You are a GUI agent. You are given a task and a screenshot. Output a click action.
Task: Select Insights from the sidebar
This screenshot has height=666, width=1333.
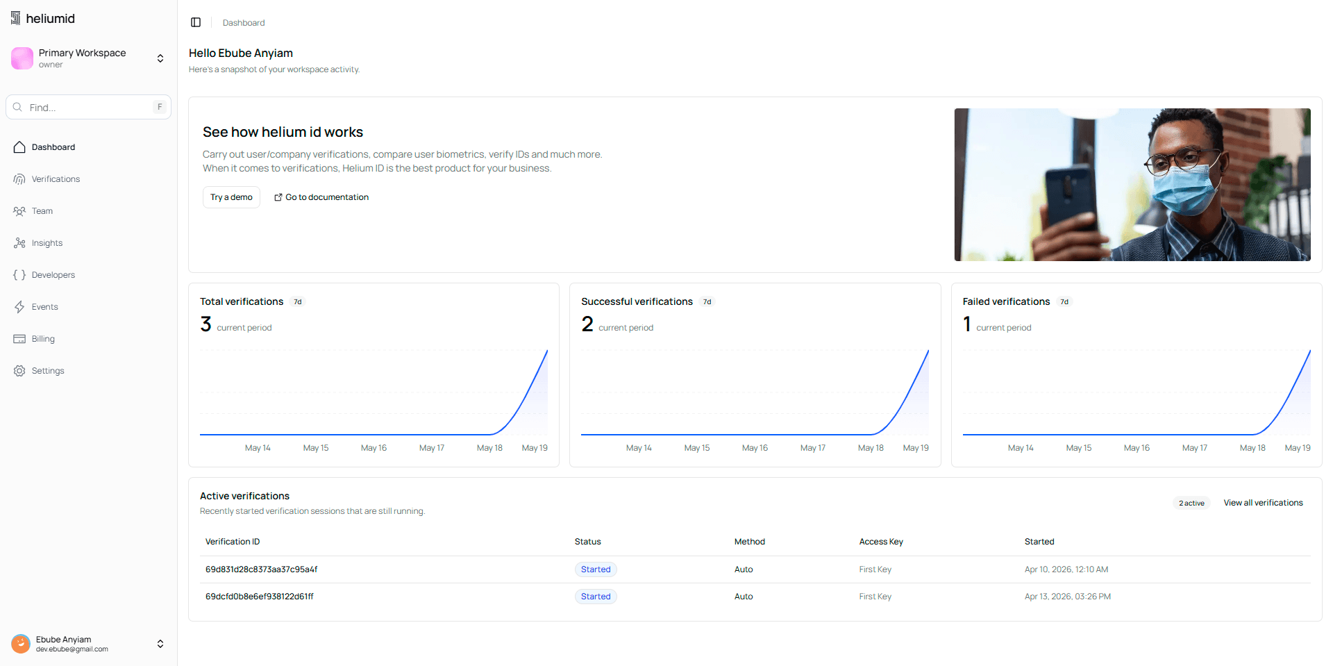(88, 243)
